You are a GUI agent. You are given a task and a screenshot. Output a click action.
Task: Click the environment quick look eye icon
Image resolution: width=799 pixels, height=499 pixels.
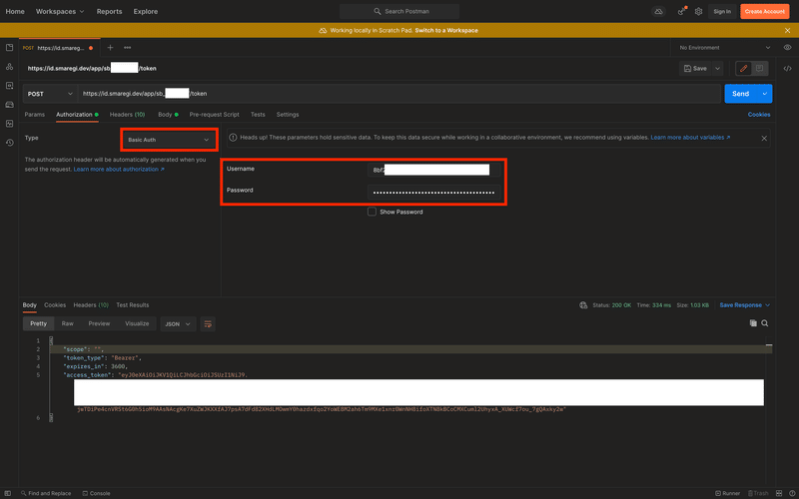[787, 47]
